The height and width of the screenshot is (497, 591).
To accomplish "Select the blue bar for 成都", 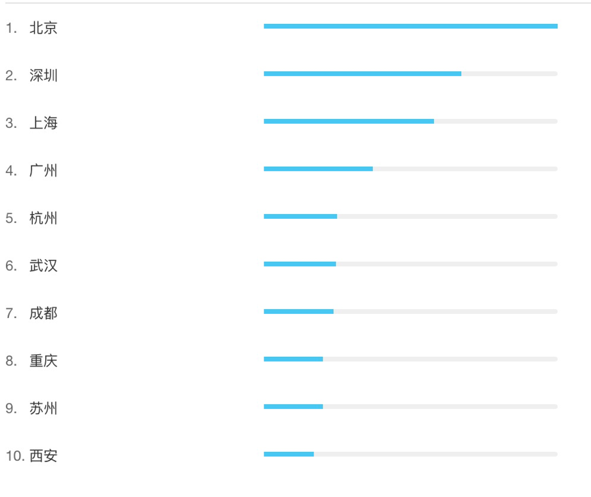I will (299, 312).
